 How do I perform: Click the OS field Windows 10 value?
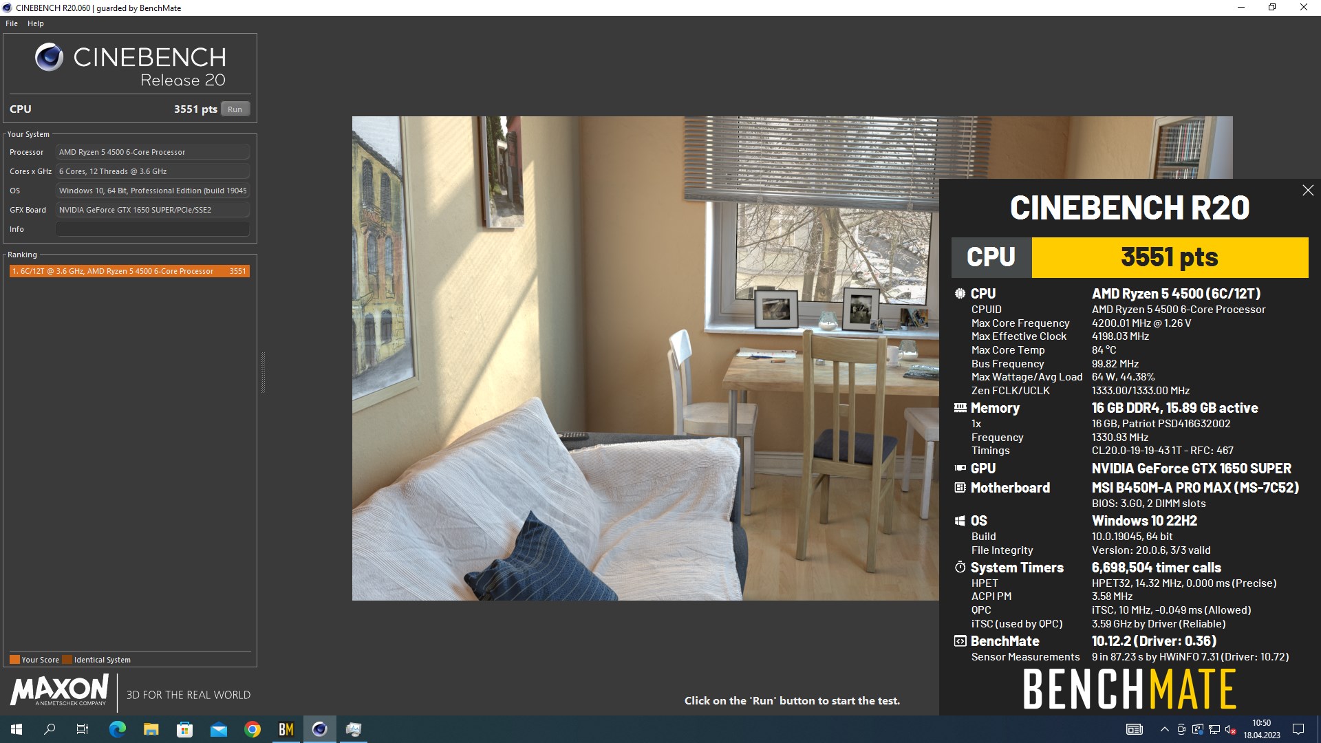(x=153, y=191)
